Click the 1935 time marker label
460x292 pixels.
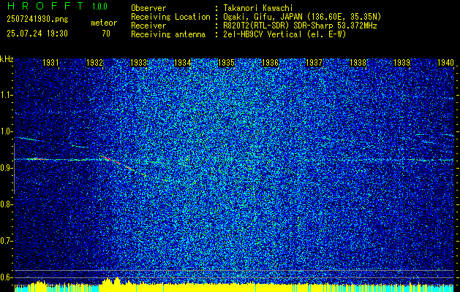[227, 62]
